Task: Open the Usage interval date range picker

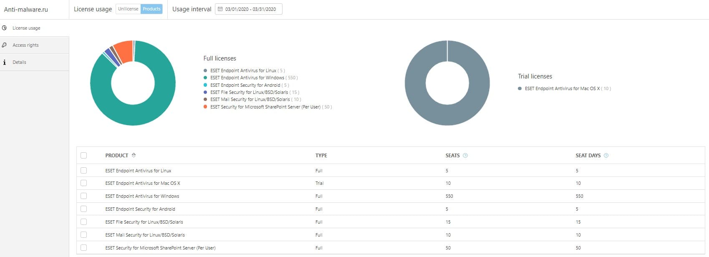Action: 250,9
